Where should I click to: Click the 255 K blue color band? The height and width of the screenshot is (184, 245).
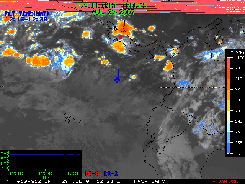click(x=229, y=143)
